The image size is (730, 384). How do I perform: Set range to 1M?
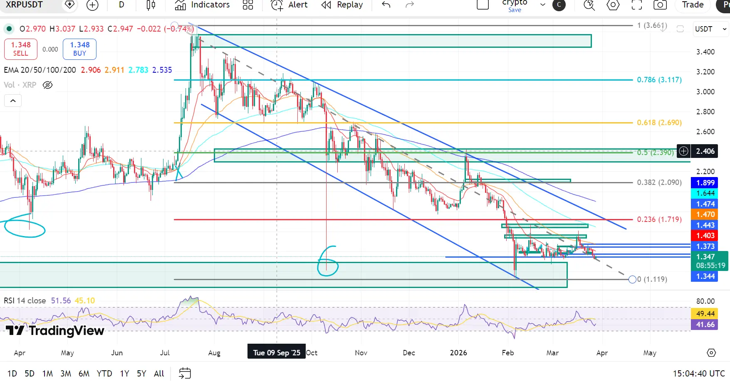coord(47,374)
